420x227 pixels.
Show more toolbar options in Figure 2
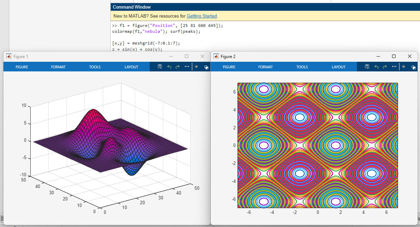pyautogui.click(x=394, y=67)
